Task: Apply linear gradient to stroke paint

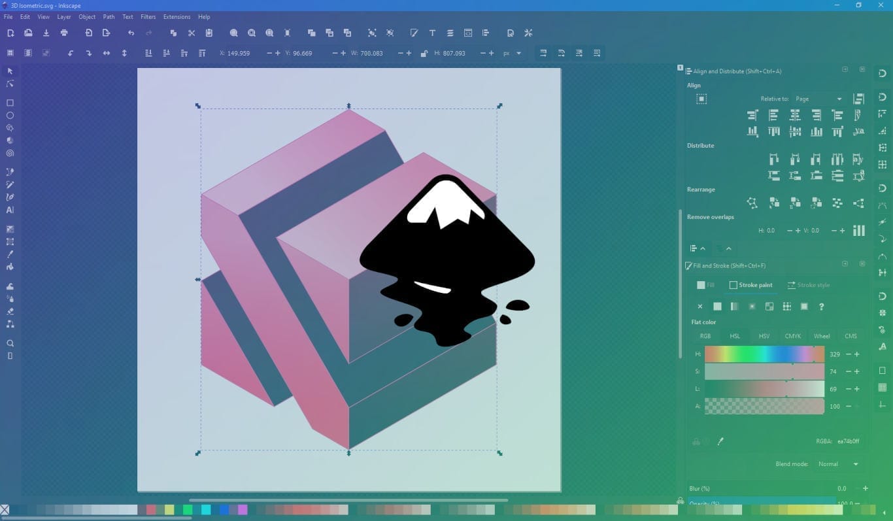Action: point(734,306)
